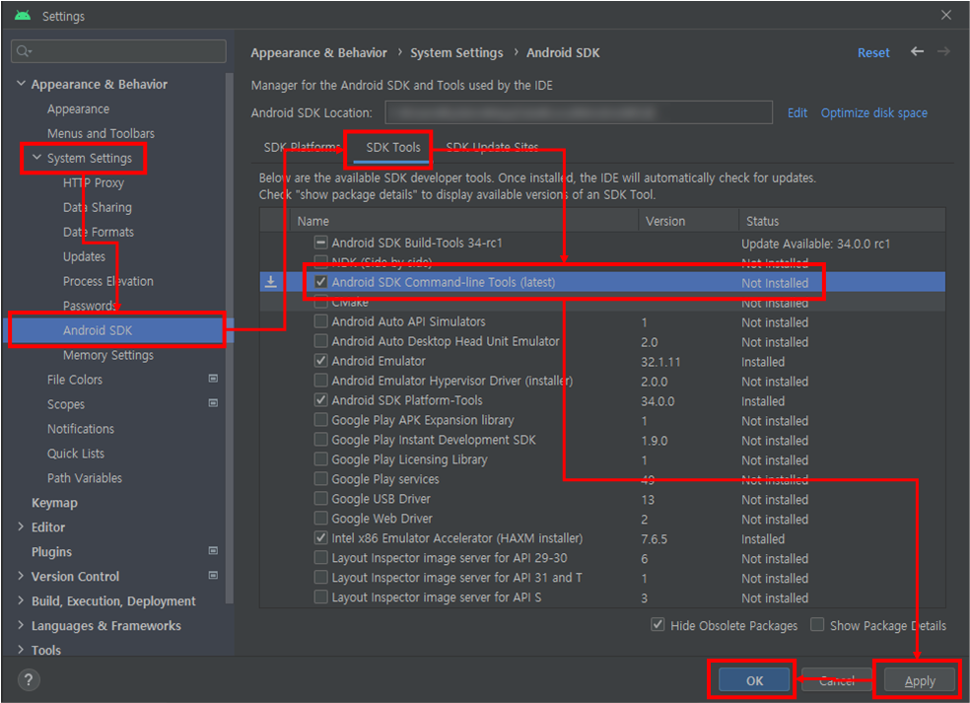Open Memory Settings page
970x703 pixels.
(108, 355)
